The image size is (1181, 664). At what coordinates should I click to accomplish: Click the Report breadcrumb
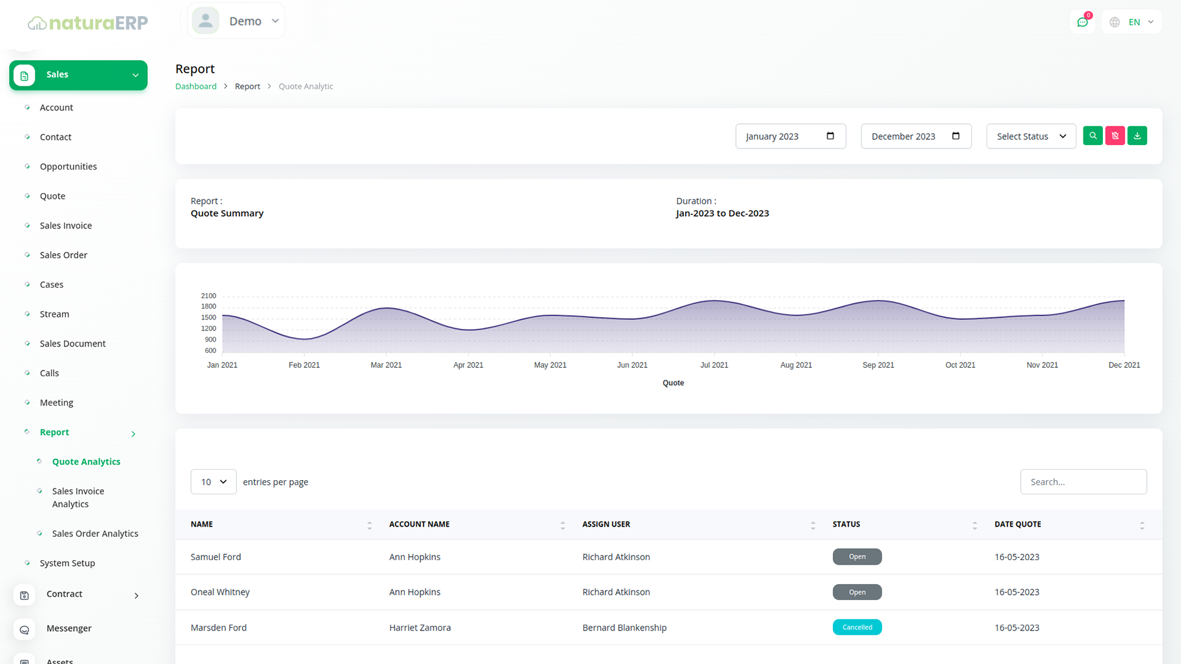(247, 86)
